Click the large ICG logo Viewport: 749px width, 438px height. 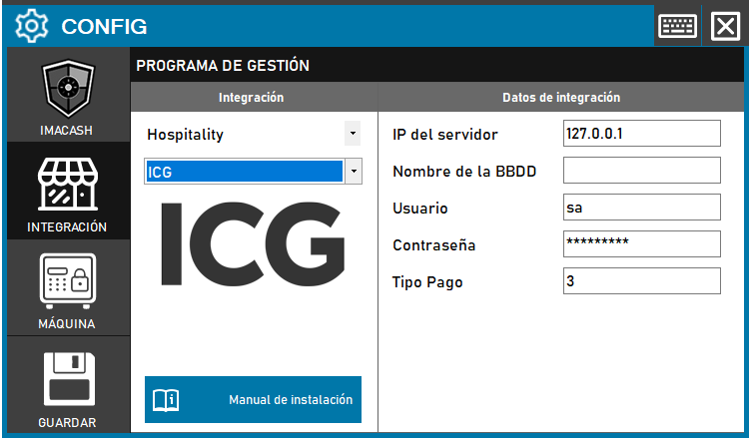(253, 244)
